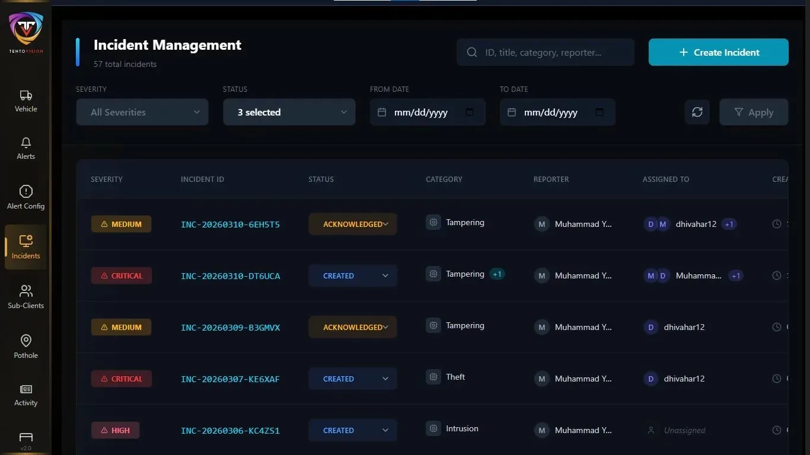Open incident INC-20260310-DT6UCA
Image resolution: width=810 pixels, height=455 pixels.
(x=230, y=276)
